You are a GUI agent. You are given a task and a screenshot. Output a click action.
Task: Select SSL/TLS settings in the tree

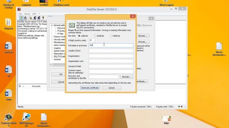click(59, 57)
